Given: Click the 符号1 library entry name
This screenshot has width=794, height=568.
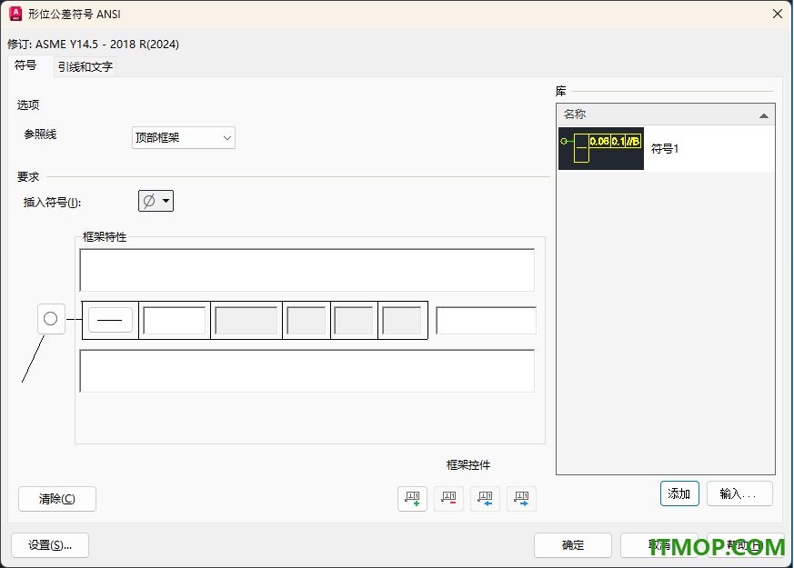Looking at the screenshot, I should click(x=664, y=149).
